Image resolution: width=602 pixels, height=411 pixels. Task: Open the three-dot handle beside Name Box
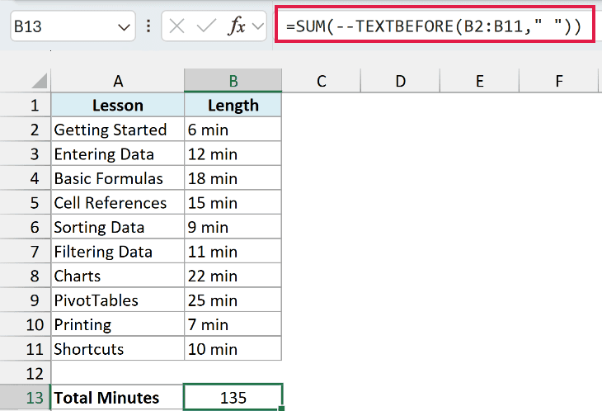148,26
